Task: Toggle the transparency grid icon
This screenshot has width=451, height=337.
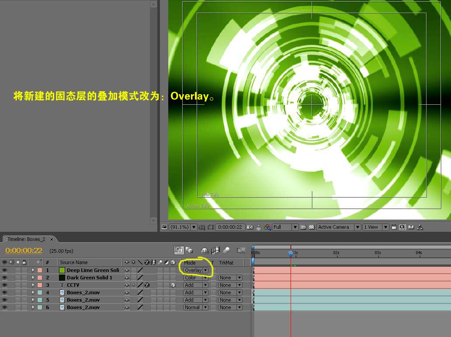Action: (312, 227)
